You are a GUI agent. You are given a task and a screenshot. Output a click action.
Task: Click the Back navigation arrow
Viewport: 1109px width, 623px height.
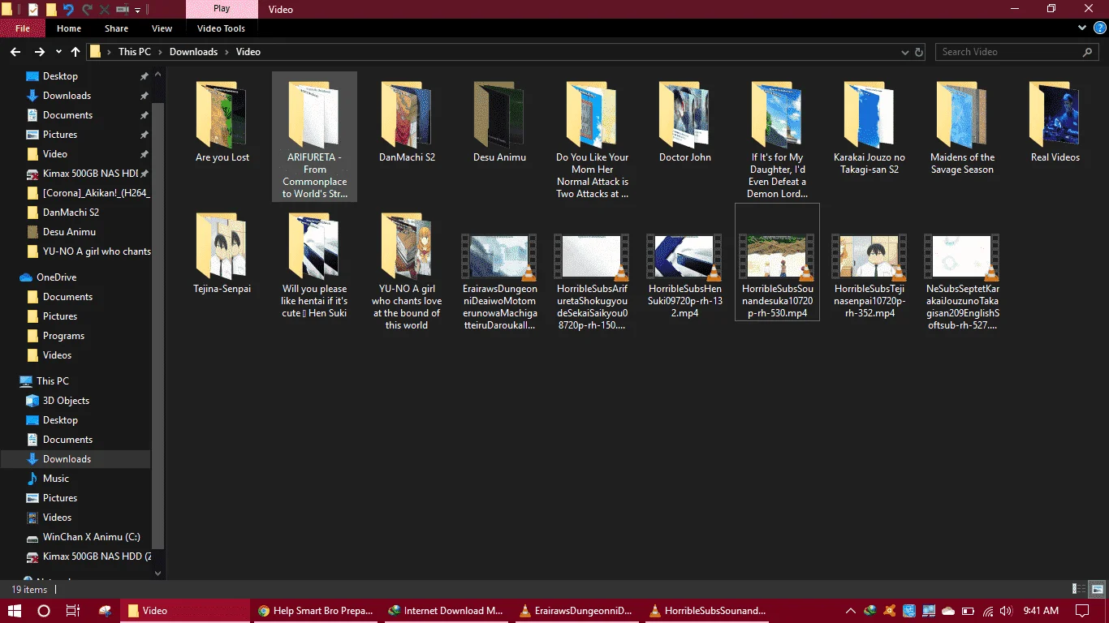[x=15, y=52]
